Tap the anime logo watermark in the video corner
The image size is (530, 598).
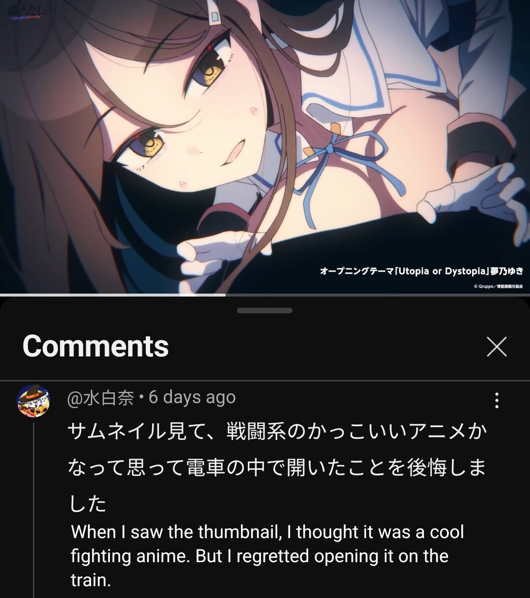point(24,11)
